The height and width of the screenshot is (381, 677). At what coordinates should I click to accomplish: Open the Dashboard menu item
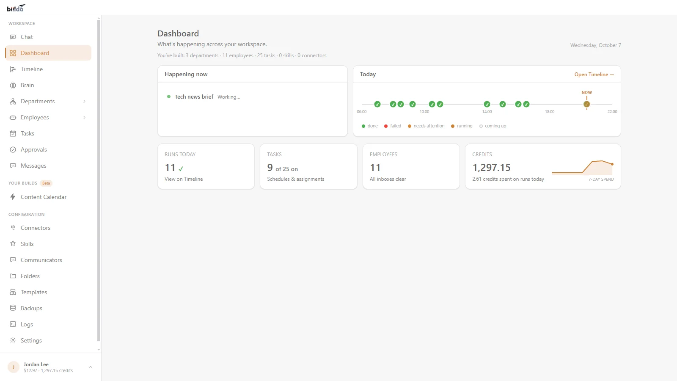pyautogui.click(x=48, y=53)
